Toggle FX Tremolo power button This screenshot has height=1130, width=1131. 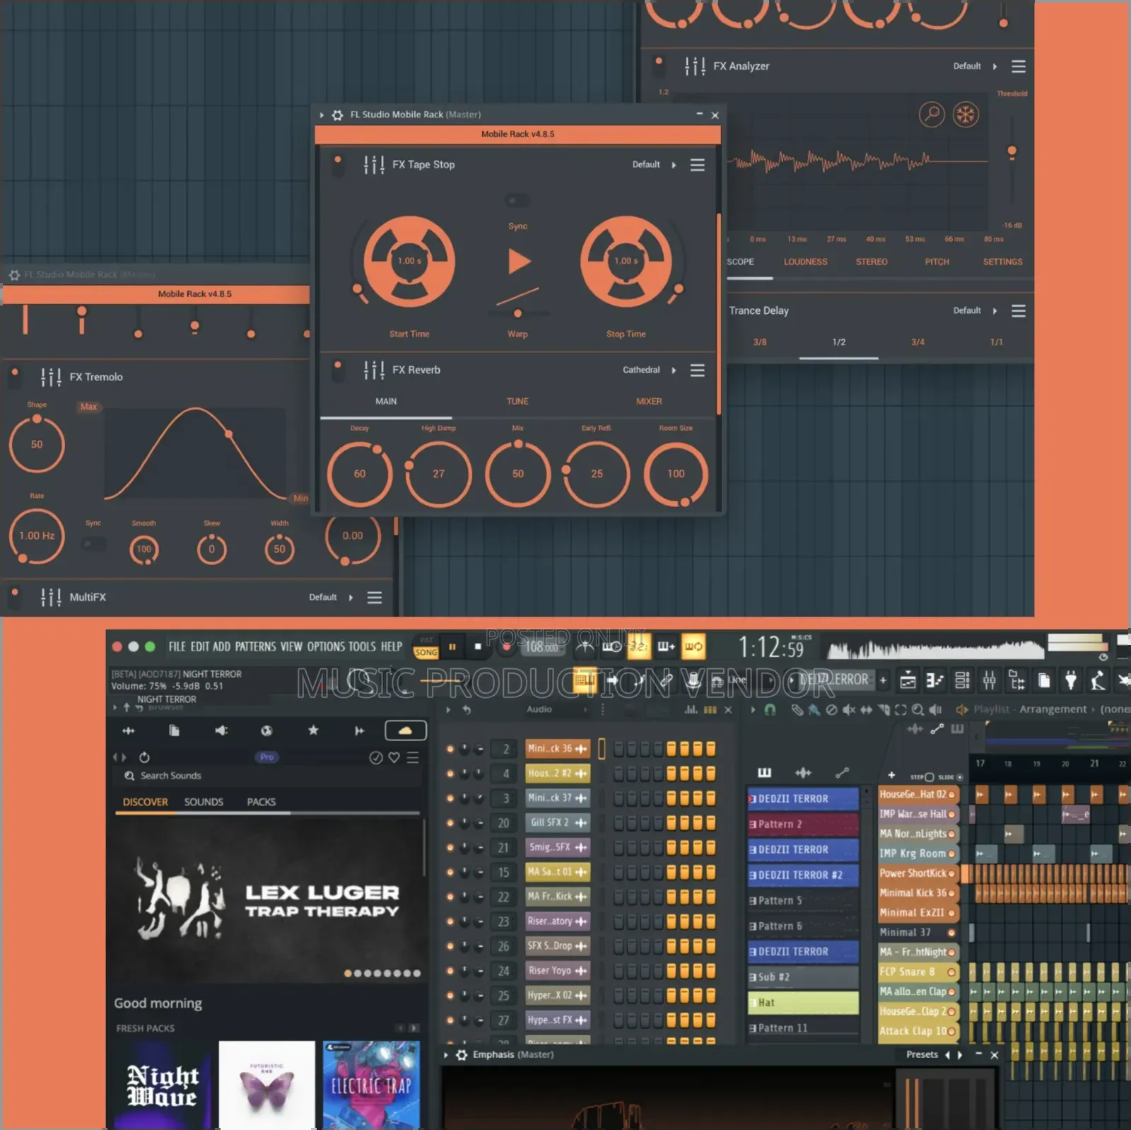[x=15, y=377]
